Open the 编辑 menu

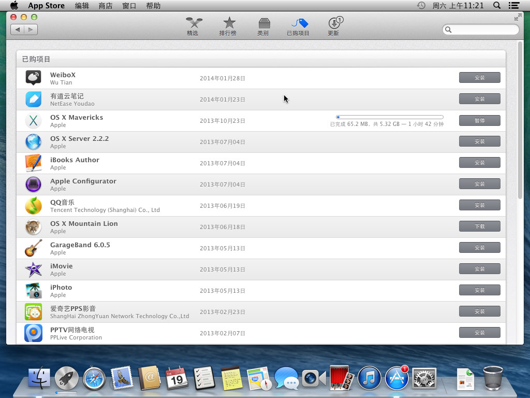82,6
